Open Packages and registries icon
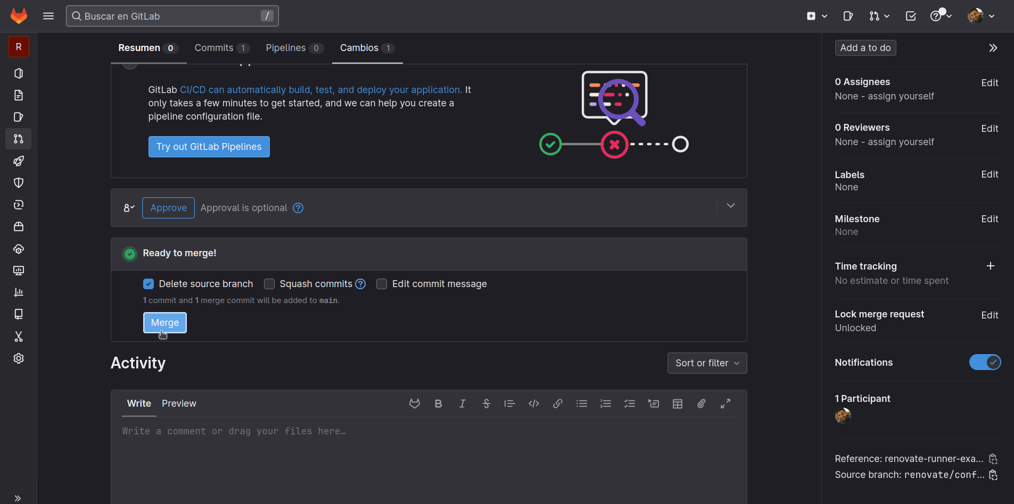This screenshot has width=1014, height=504. (x=19, y=226)
